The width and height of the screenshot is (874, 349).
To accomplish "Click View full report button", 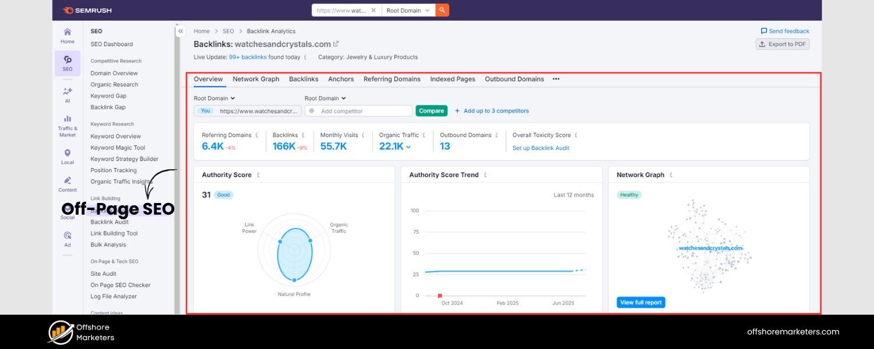I will tap(641, 302).
